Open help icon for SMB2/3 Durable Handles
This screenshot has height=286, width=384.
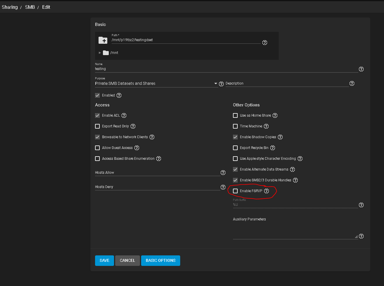(295, 180)
